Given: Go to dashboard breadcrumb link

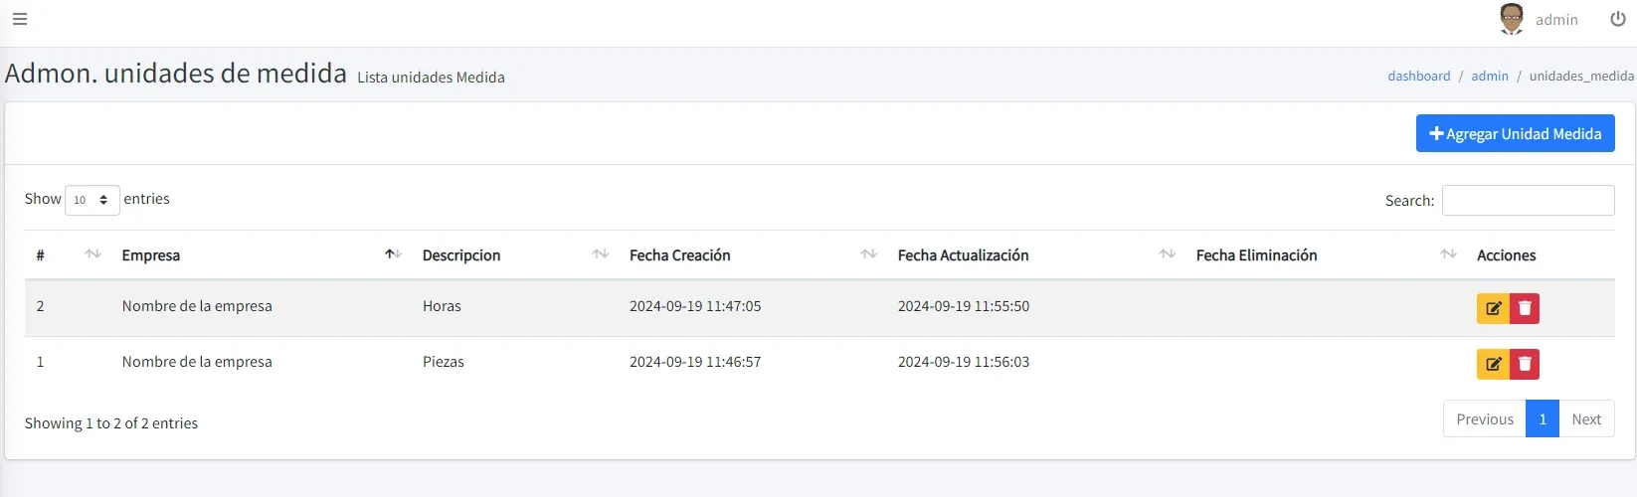Looking at the screenshot, I should pos(1419,76).
